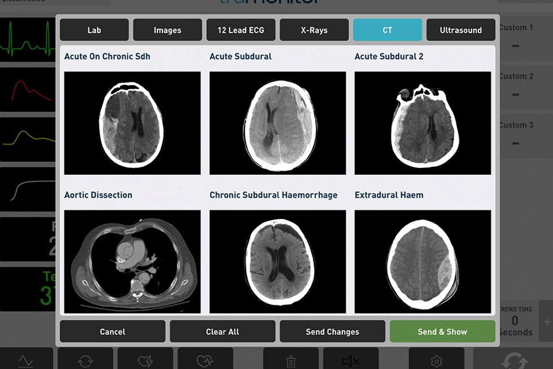The width and height of the screenshot is (553, 369).
Task: Click the heart with pulse icon
Action: tap(205, 361)
